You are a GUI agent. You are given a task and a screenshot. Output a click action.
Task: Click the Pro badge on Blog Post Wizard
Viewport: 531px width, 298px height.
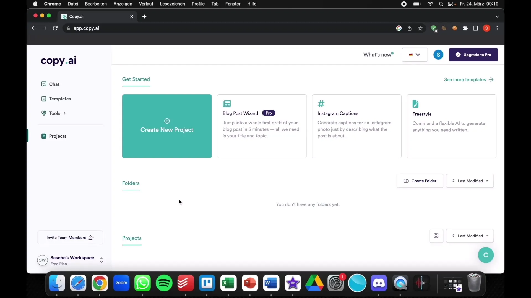point(269,113)
